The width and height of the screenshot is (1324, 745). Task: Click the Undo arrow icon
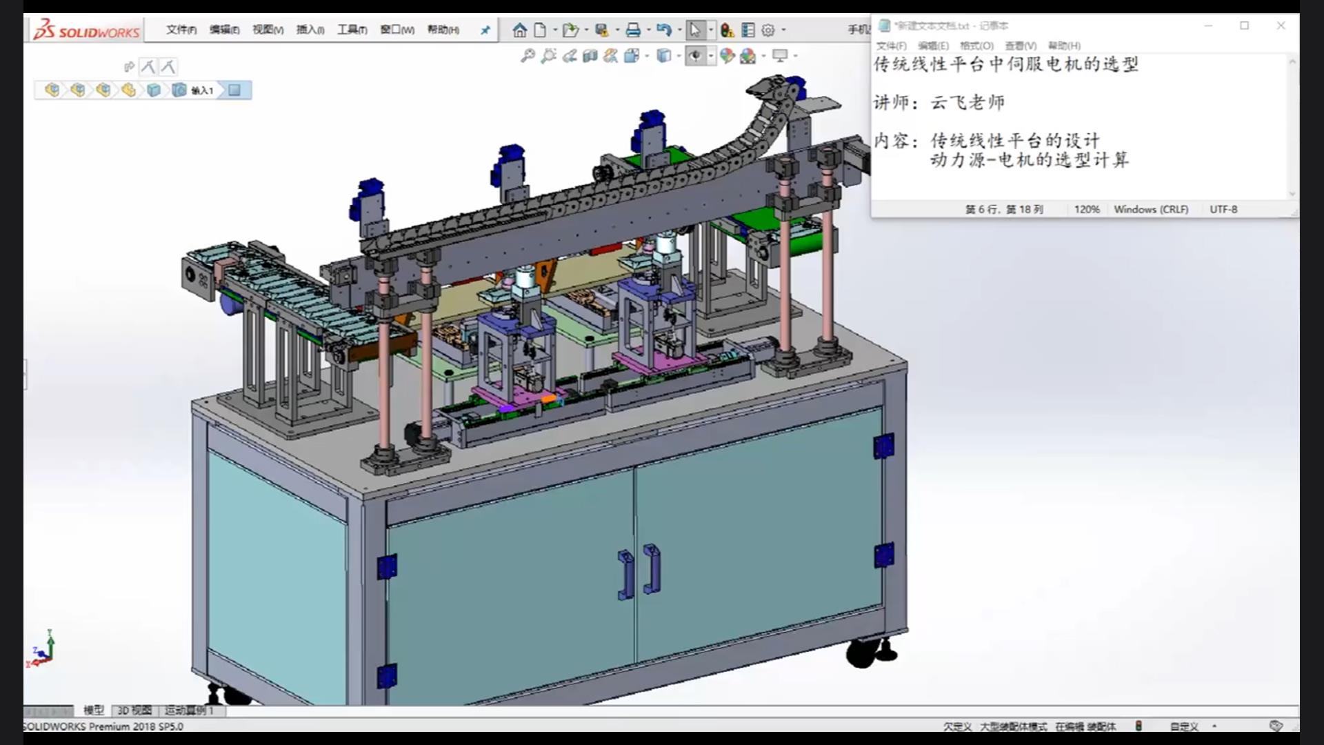(663, 30)
